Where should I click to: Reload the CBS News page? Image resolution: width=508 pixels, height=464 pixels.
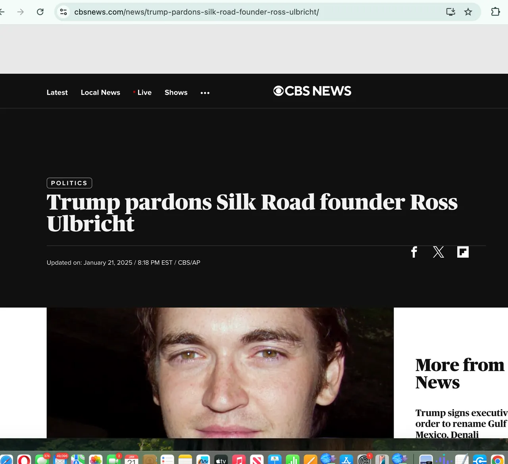40,12
